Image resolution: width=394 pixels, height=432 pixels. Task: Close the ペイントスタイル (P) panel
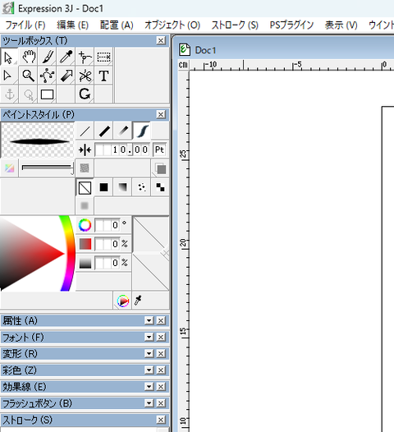click(x=161, y=114)
